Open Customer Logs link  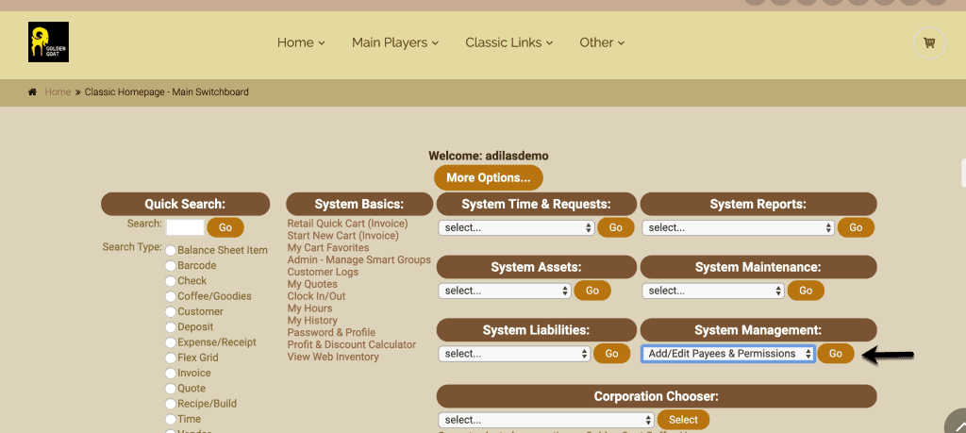[323, 272]
